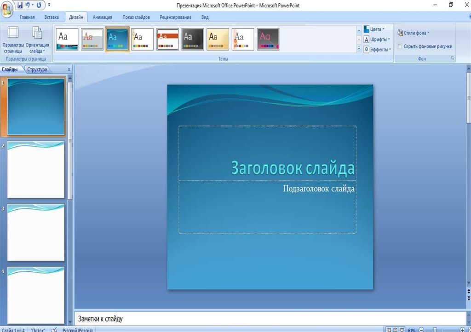Enable Скрыть фоновые рисунки checkbox
This screenshot has height=332, width=471.
(x=400, y=46)
